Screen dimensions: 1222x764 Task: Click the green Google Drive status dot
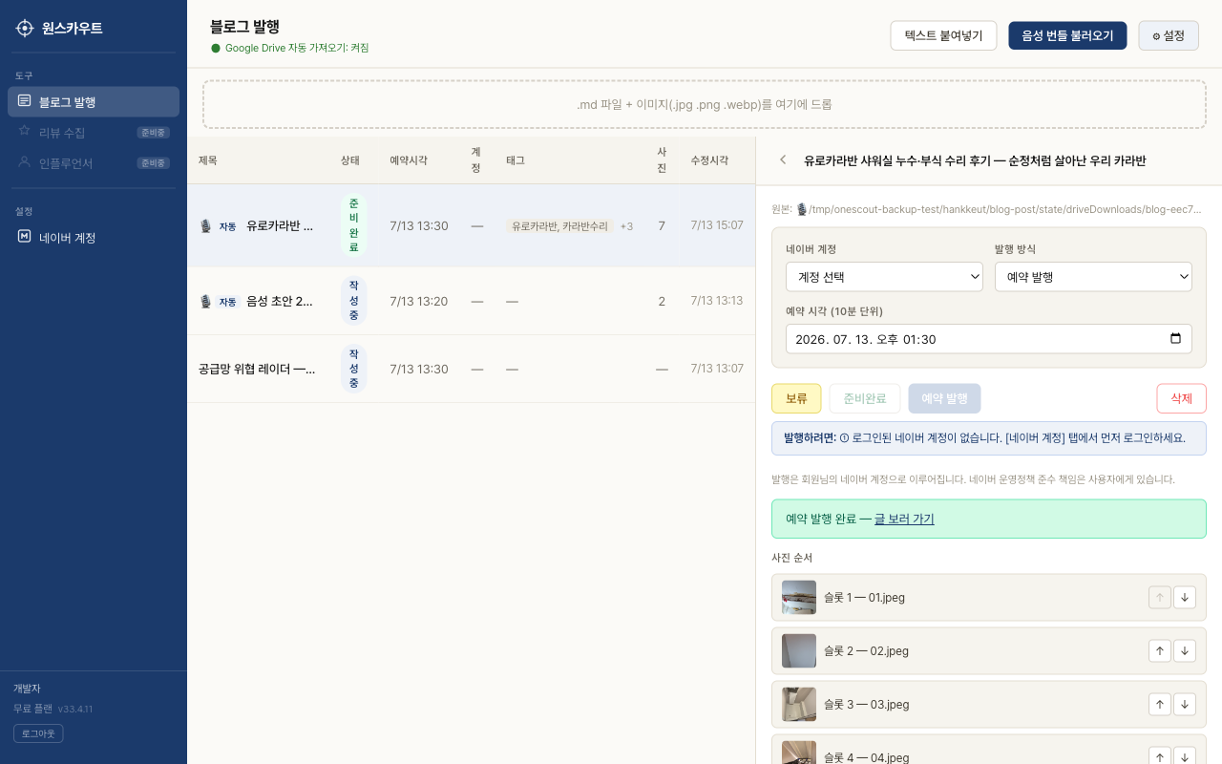[216, 48]
